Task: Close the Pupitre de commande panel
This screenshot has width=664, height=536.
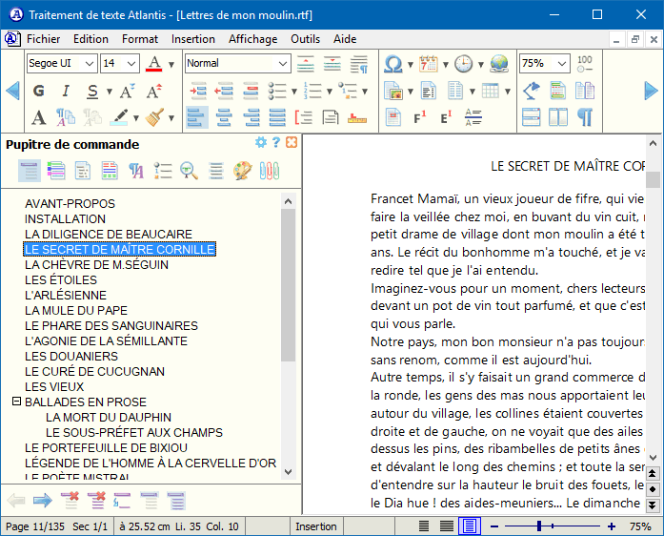Action: [x=292, y=142]
